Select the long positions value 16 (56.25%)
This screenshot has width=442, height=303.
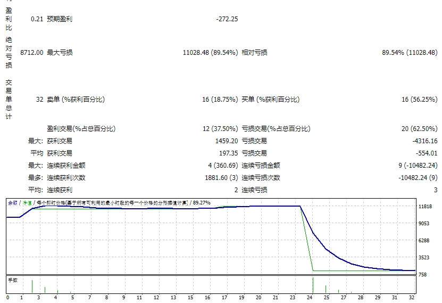click(x=420, y=99)
